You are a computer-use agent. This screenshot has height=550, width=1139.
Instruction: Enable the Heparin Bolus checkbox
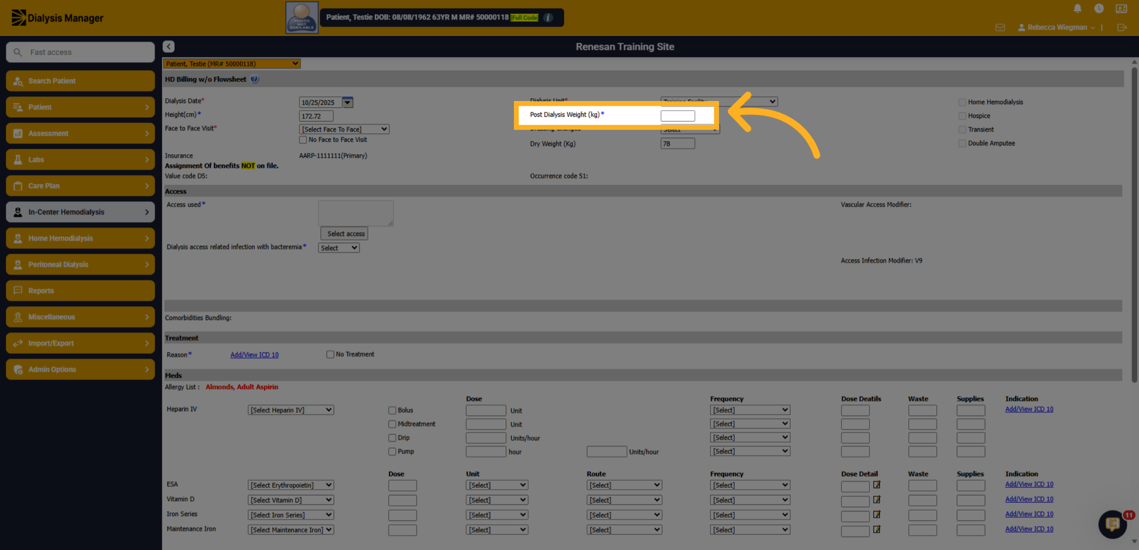pyautogui.click(x=392, y=410)
